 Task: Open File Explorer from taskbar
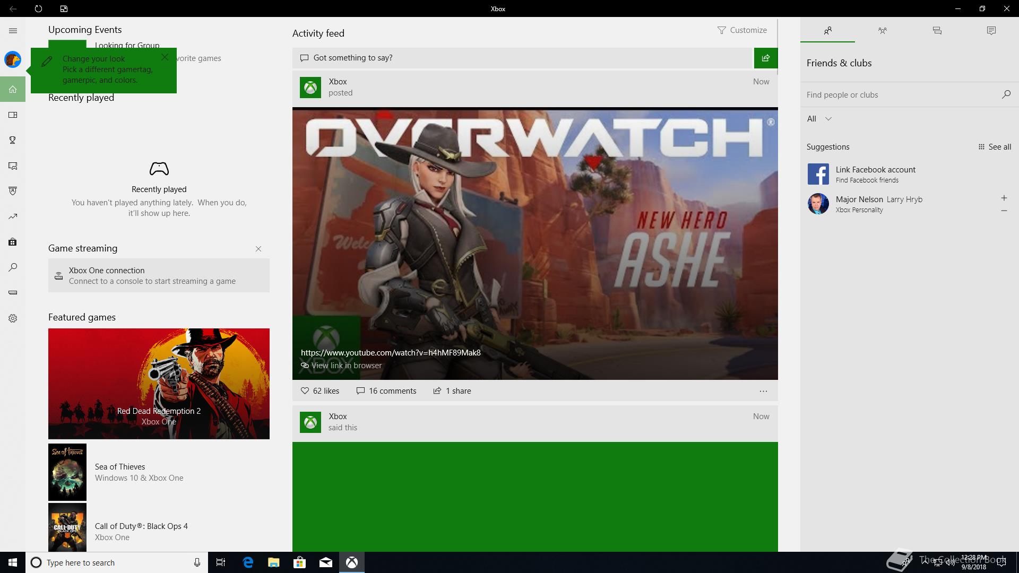(274, 562)
